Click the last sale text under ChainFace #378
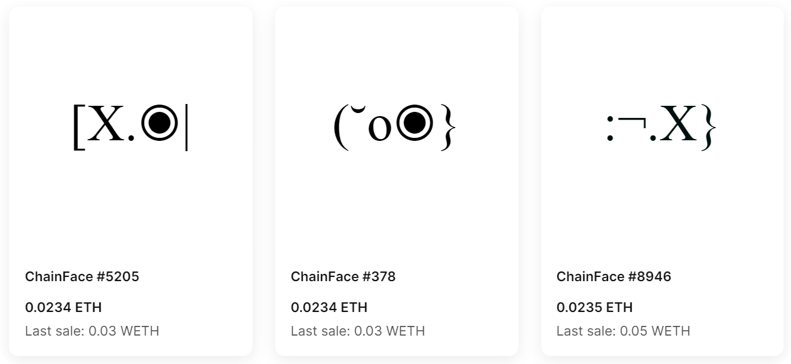Image resolution: width=791 pixels, height=364 pixels. tap(358, 331)
